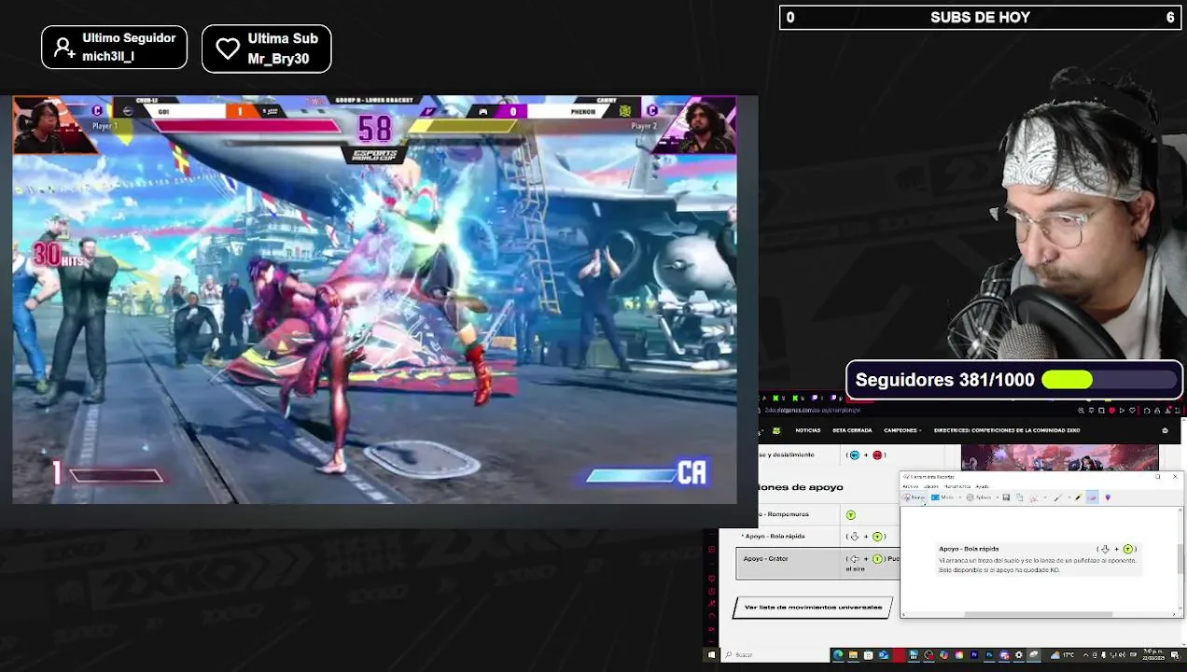Click Ver lista de movimientos universales button
Image resolution: width=1187 pixels, height=672 pixels.
[x=813, y=608]
